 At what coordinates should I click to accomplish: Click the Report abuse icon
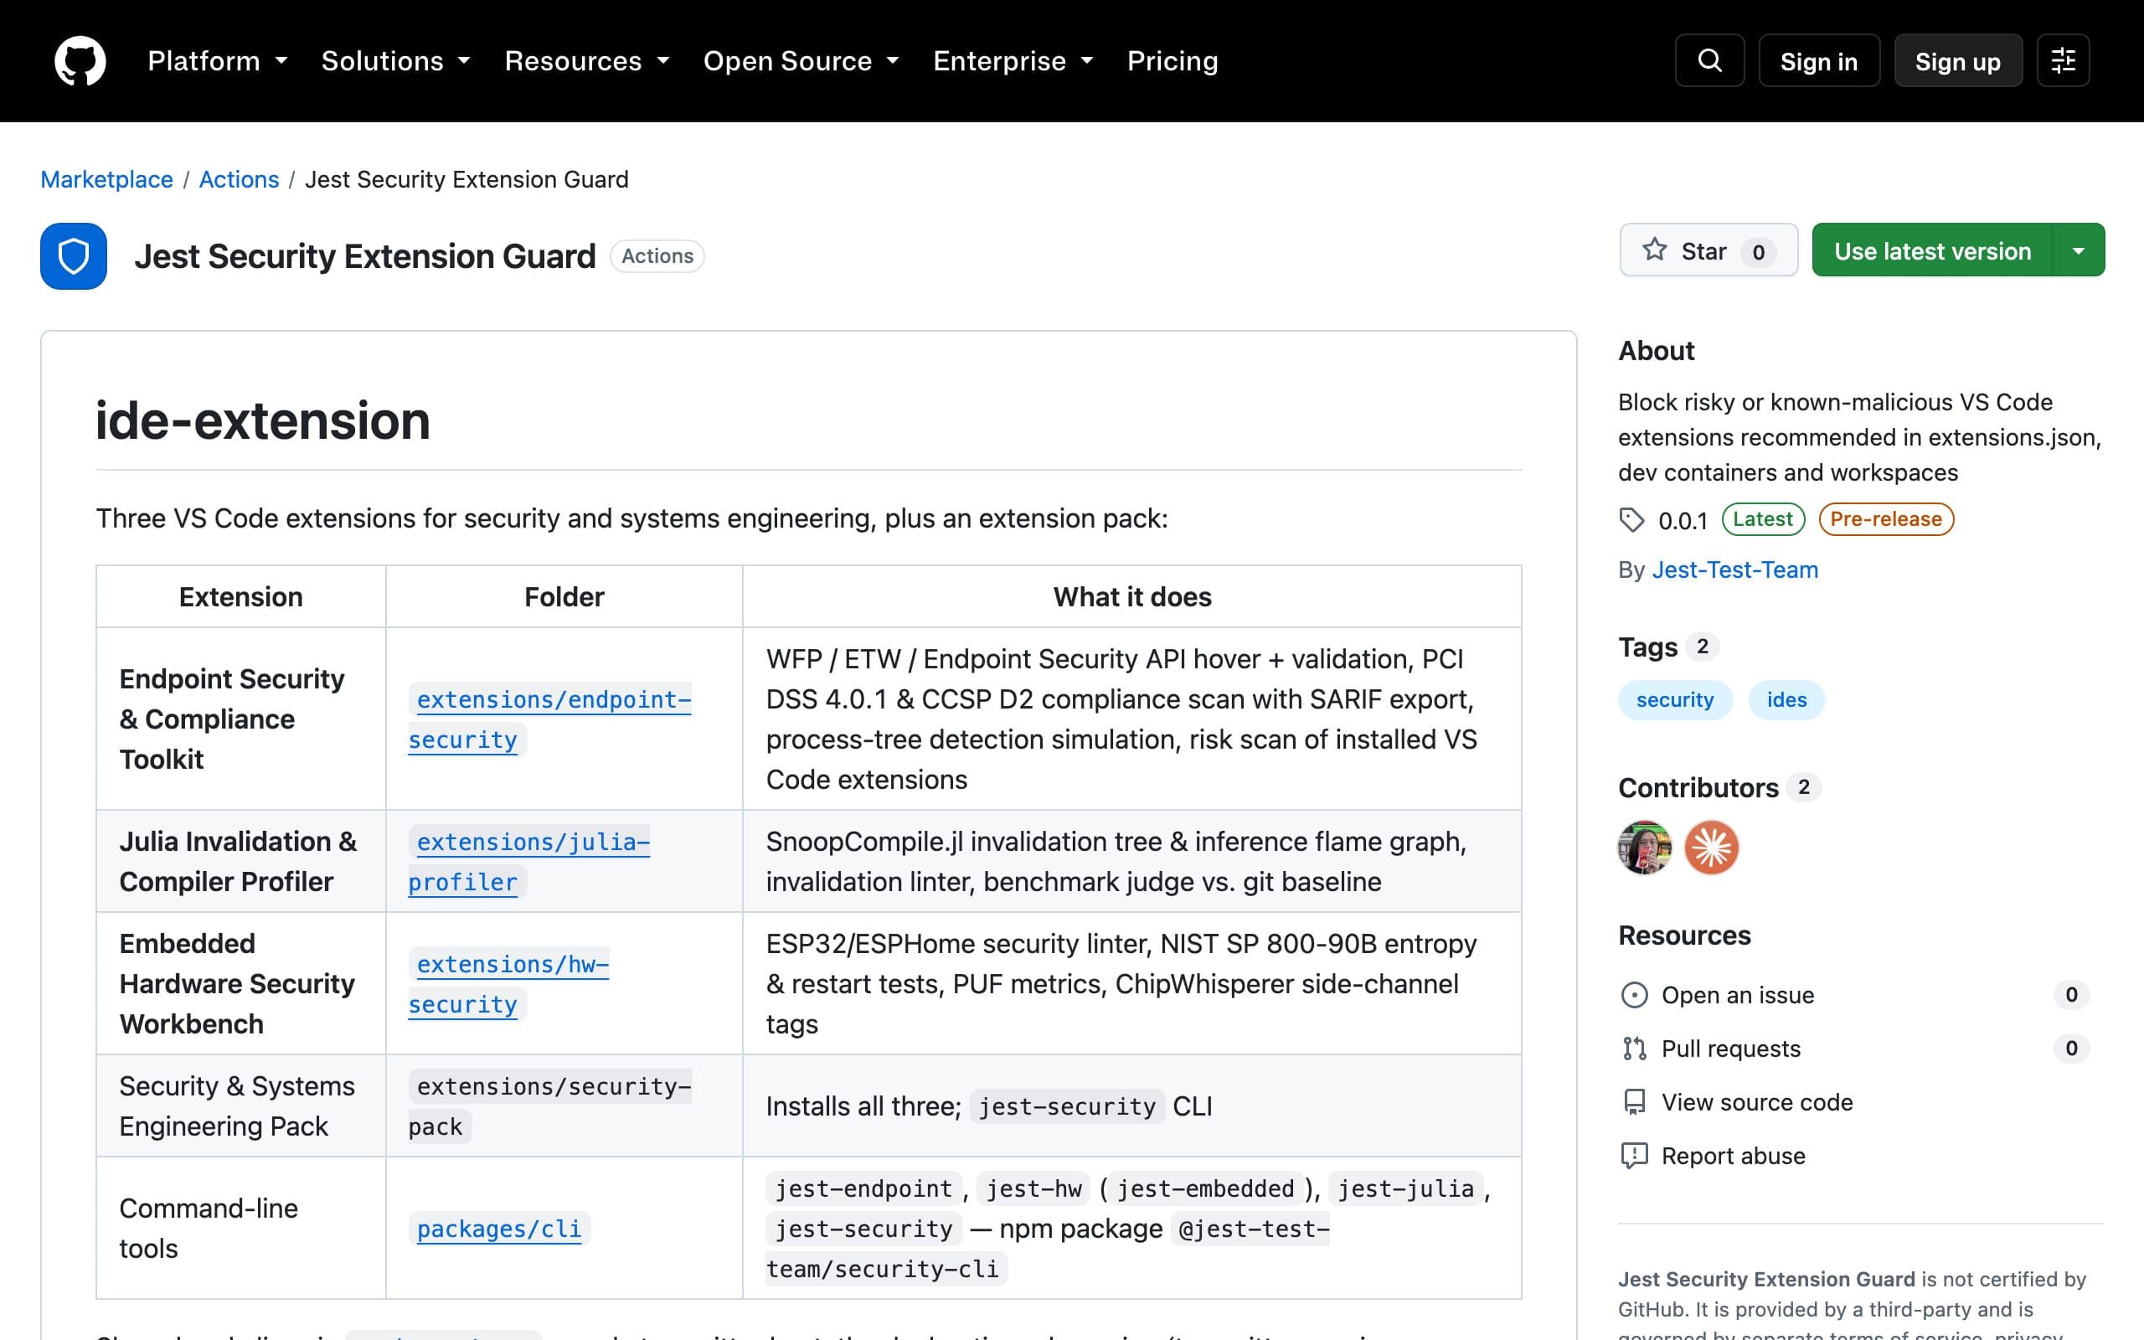pos(1634,1156)
